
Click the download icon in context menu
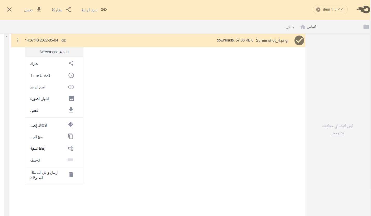click(x=71, y=110)
